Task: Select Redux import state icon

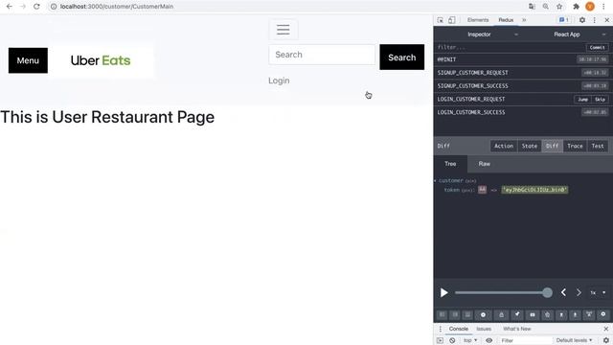Action: pyautogui.click(x=561, y=314)
